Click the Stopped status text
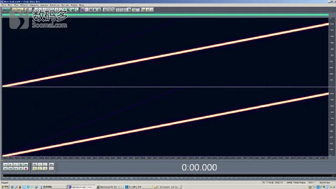Image resolution: width=336 pixels, height=189 pixels. click(x=5, y=183)
